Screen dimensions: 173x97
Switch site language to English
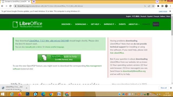point(128,16)
